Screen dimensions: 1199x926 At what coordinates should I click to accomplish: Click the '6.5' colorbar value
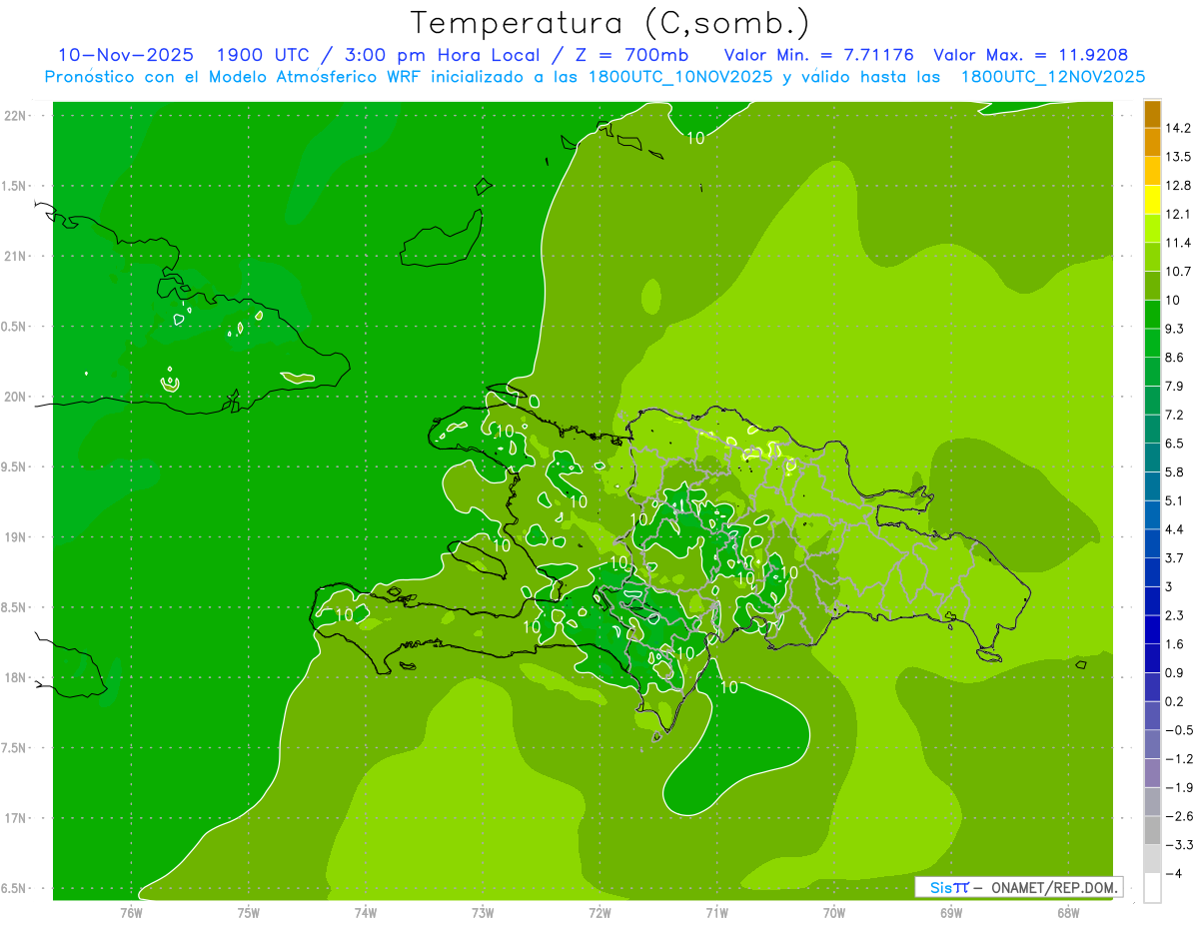[1175, 444]
